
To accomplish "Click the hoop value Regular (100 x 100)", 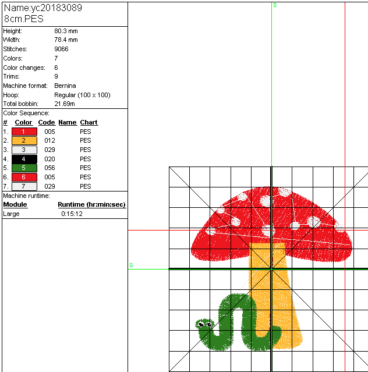I will click(x=82, y=95).
